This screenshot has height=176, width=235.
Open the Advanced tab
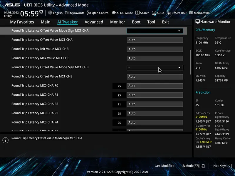pos(94,22)
